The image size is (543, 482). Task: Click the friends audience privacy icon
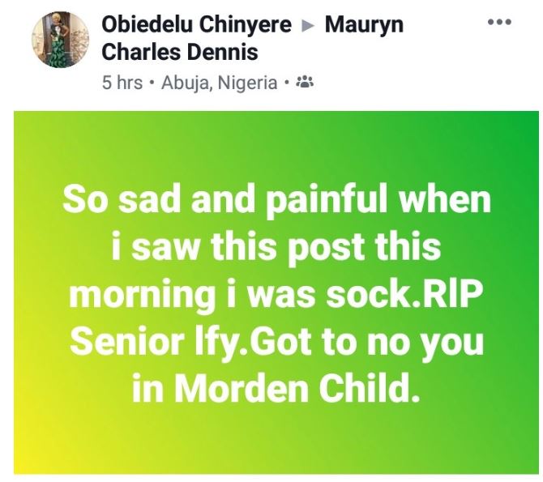click(x=306, y=83)
